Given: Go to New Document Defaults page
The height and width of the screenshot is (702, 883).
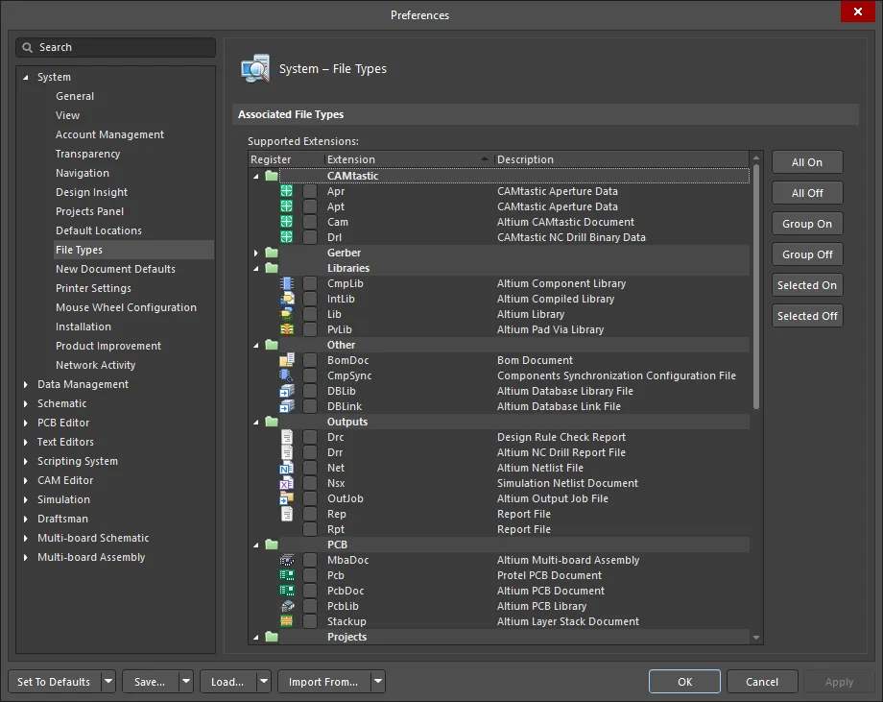Looking at the screenshot, I should [115, 269].
